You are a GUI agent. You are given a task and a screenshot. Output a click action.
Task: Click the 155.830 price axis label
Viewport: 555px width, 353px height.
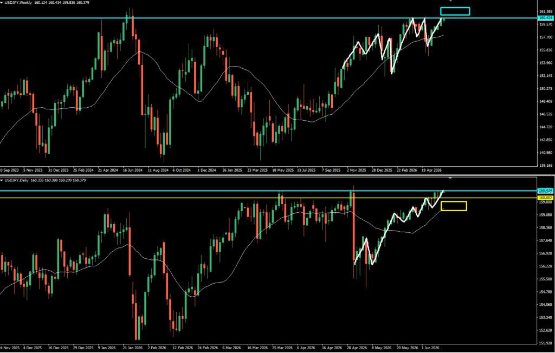click(x=546, y=50)
